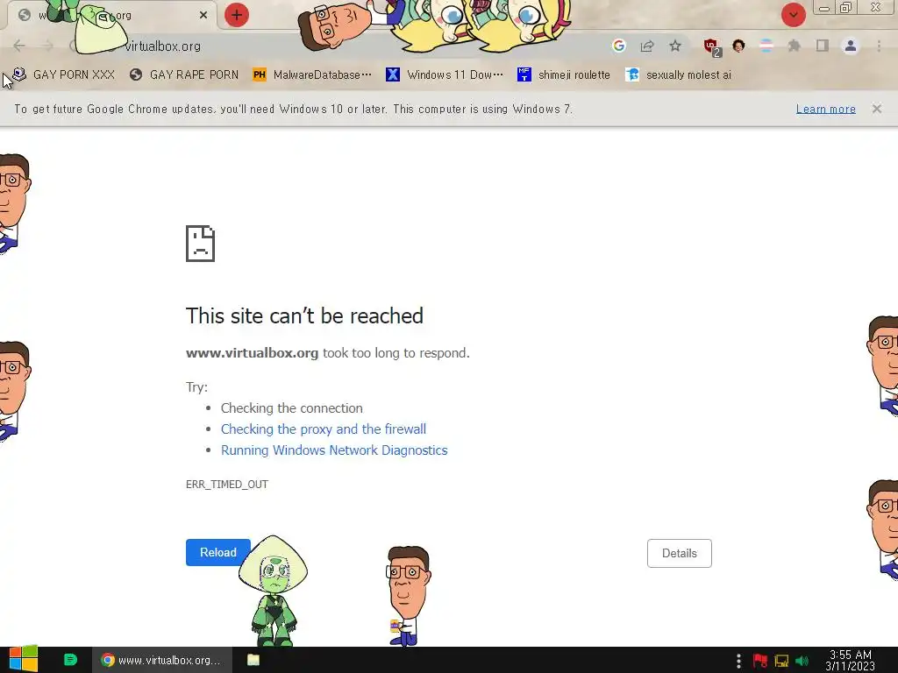Click the ERR_TIMED_OUT error code text
This screenshot has height=673, width=898.
pos(227,484)
